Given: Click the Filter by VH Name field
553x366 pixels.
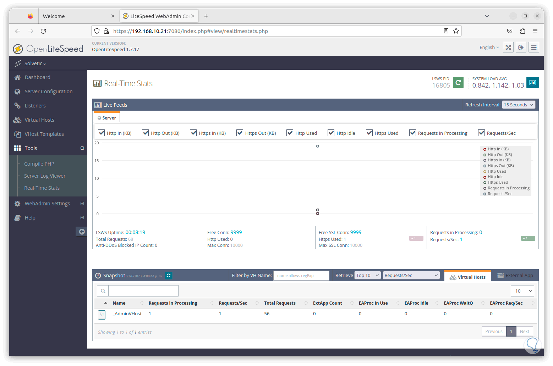Looking at the screenshot, I should pos(301,276).
